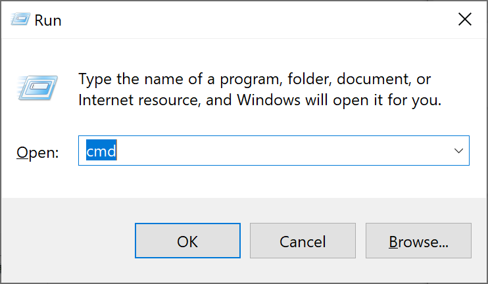The height and width of the screenshot is (284, 488).
Task: Click the Open: label
Action: (37, 153)
